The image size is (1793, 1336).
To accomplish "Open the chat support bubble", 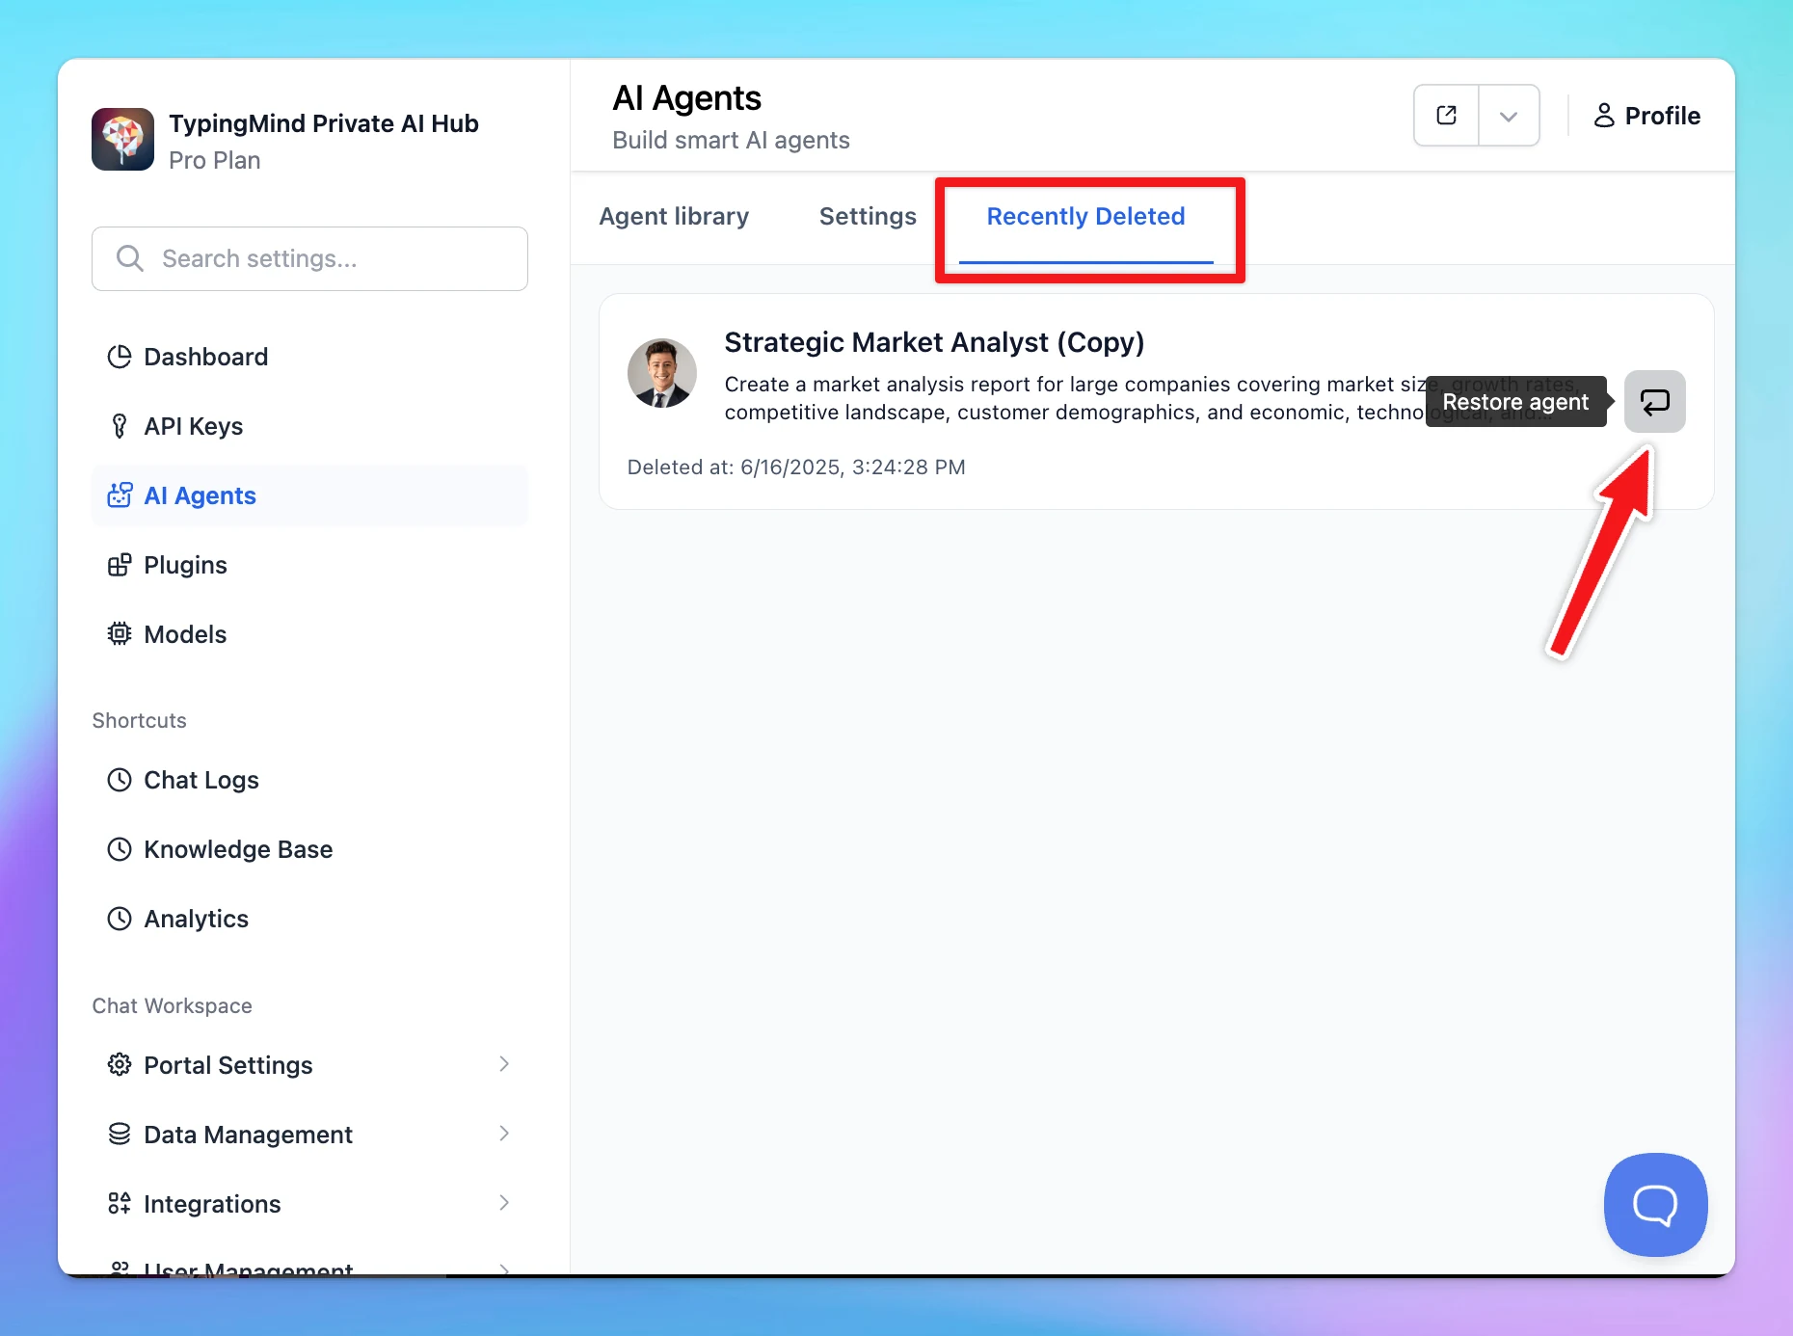I will coord(1655,1204).
